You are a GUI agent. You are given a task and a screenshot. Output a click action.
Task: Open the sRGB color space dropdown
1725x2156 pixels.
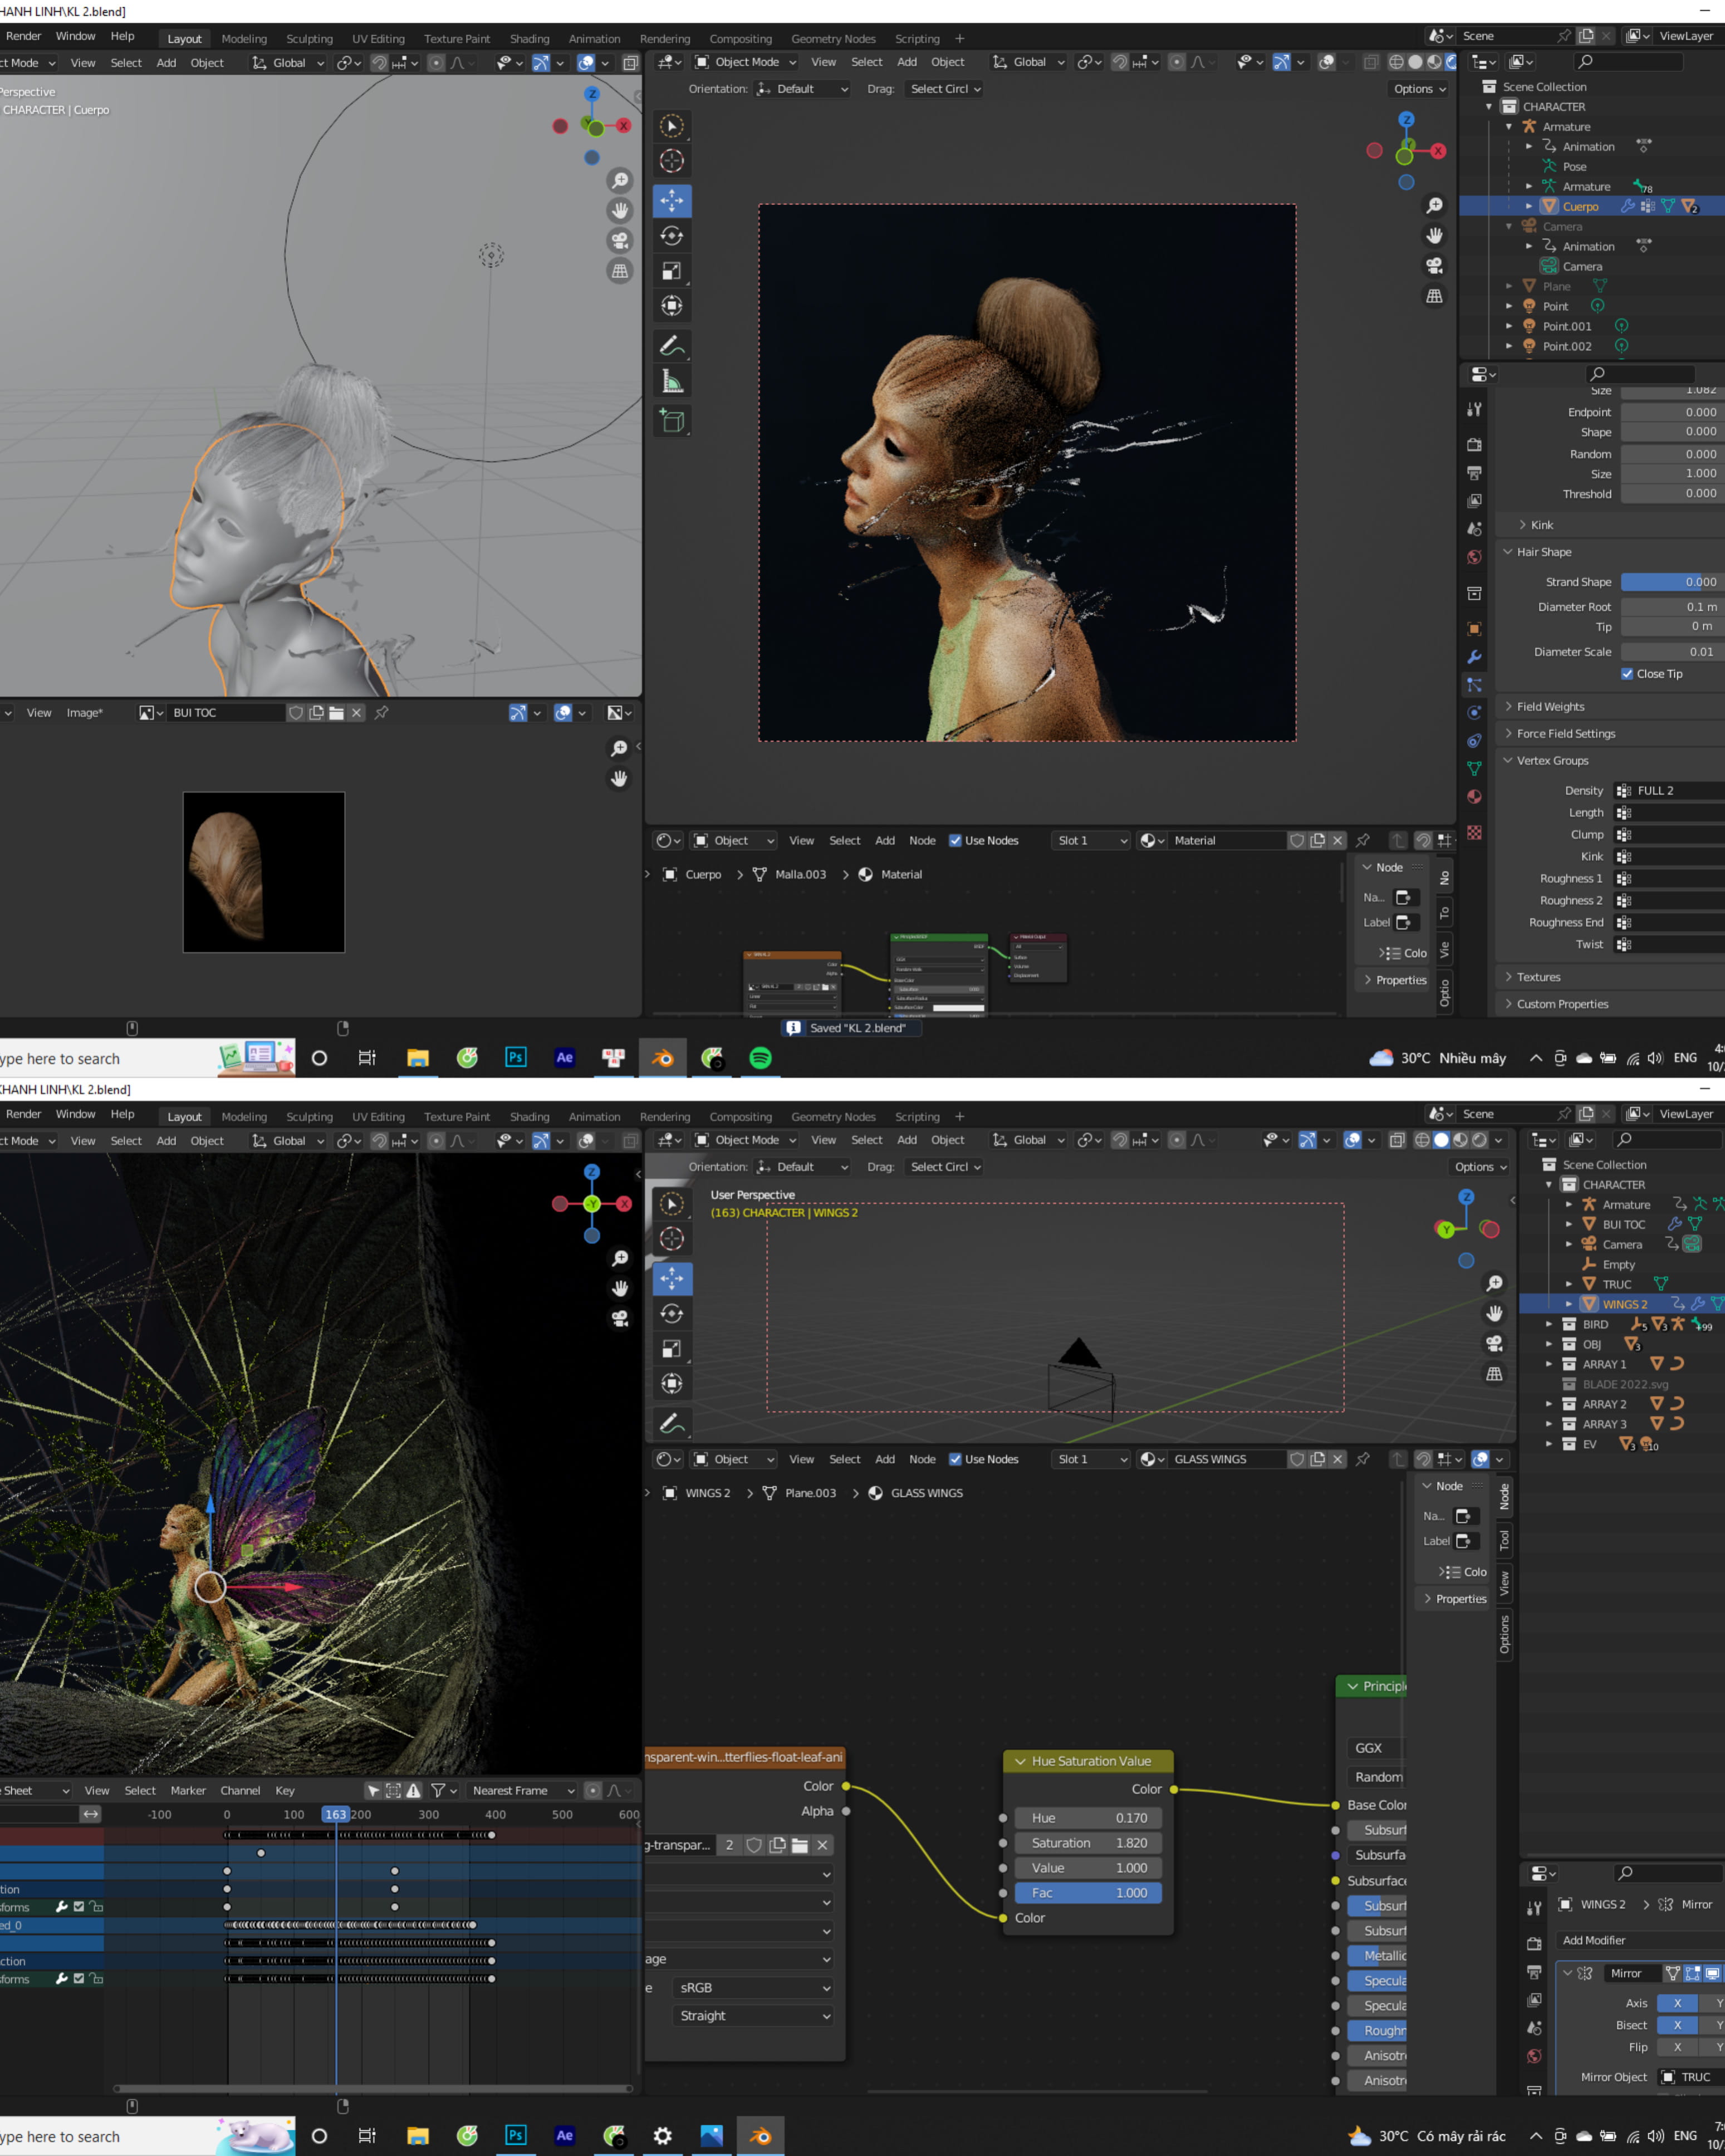(754, 1988)
